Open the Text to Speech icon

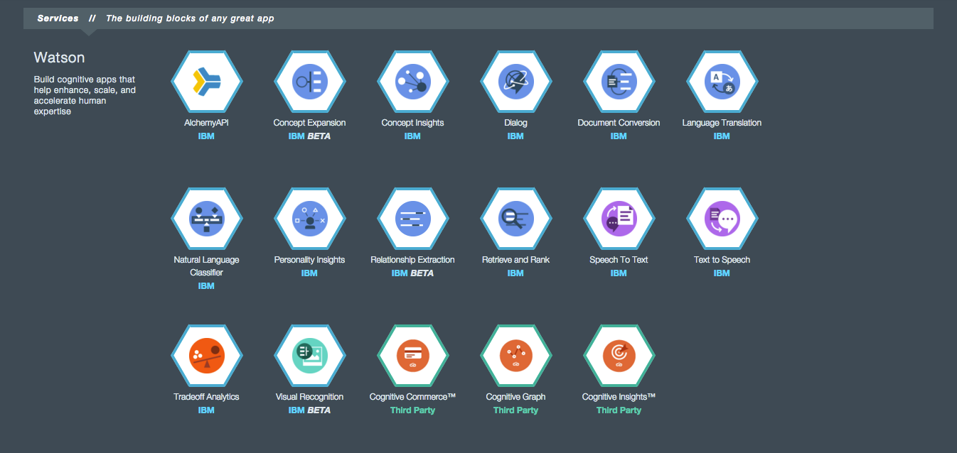[x=722, y=219]
